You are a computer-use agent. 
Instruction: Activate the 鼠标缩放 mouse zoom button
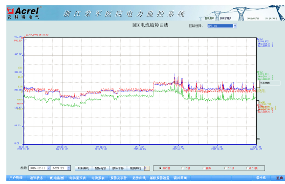101,168
